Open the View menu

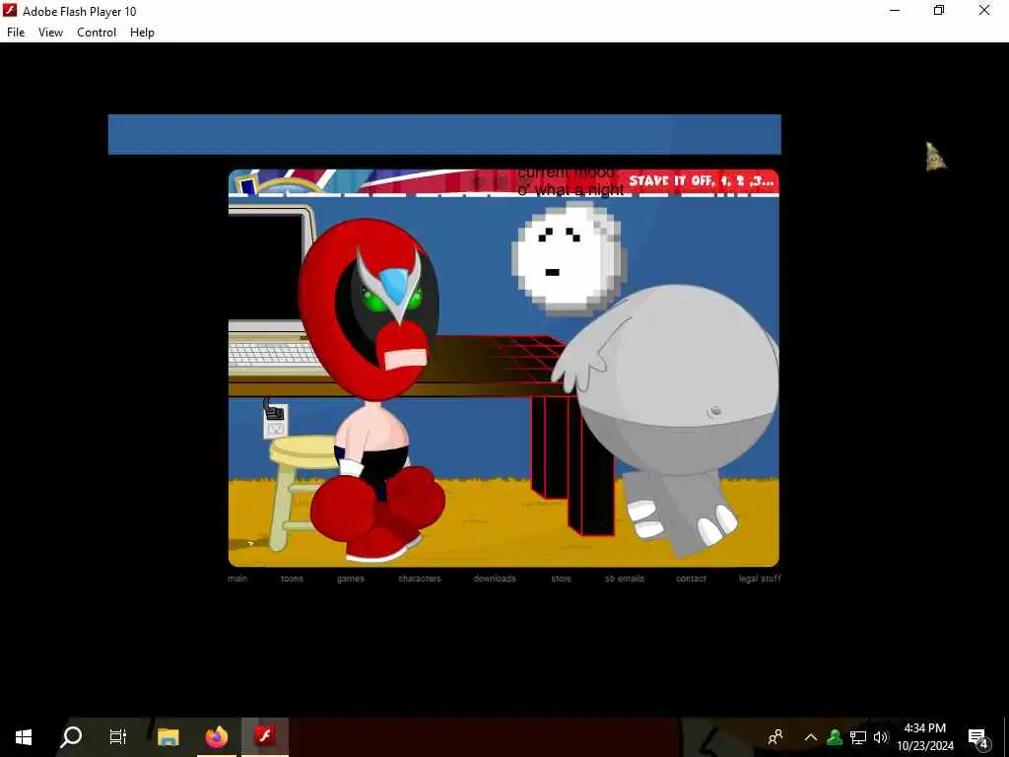pos(50,33)
